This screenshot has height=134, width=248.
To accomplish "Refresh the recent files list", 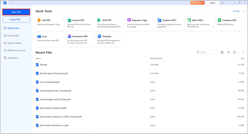I will tap(243, 52).
